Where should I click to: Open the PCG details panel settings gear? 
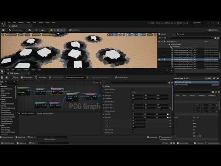pos(172,83)
